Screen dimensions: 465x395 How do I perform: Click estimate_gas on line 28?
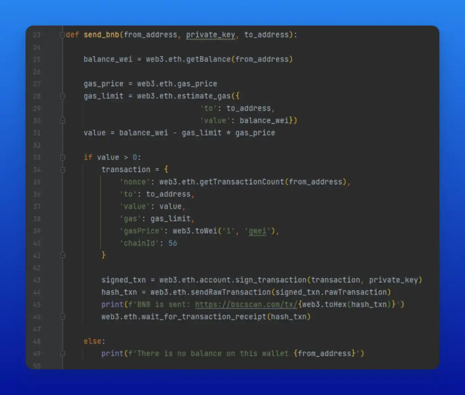[204, 96]
